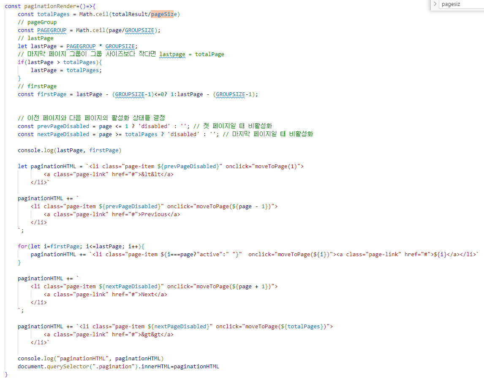Viewport: 484px width, 378px height.
Task: Click the 'moveToPage(${page + 1})' call
Action: 234,287
